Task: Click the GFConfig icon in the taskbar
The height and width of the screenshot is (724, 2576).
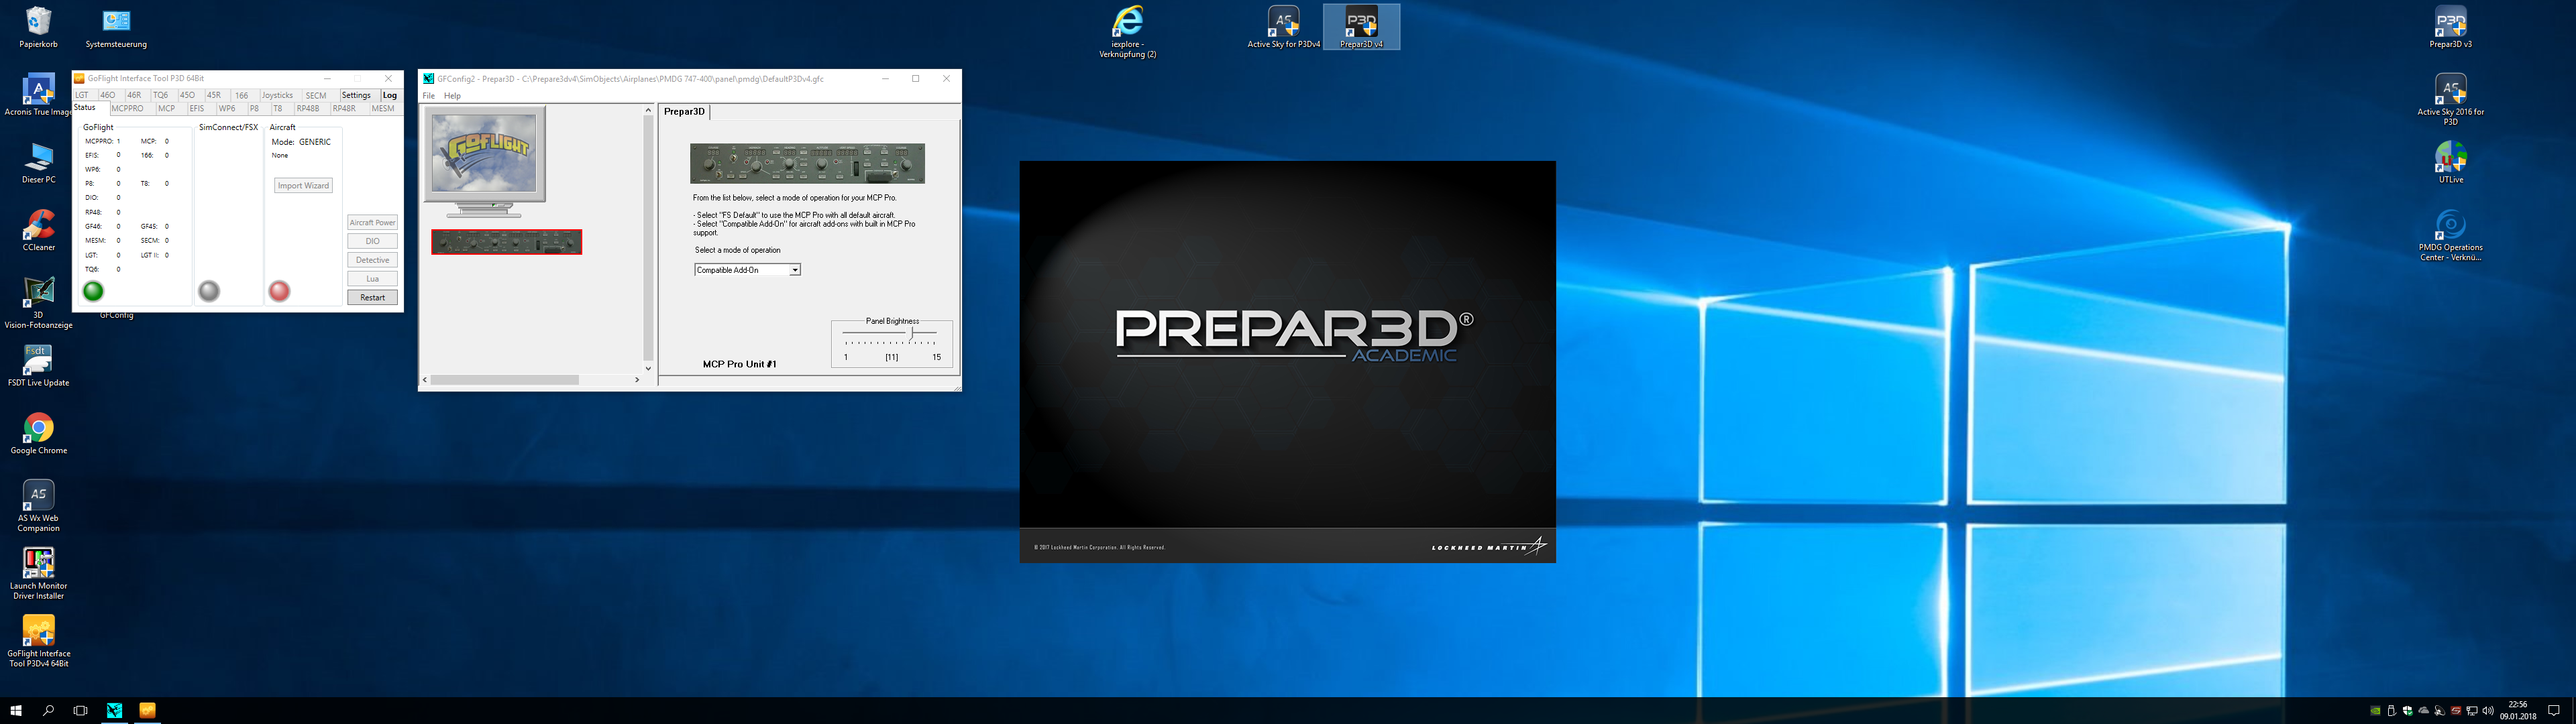Action: (114, 710)
